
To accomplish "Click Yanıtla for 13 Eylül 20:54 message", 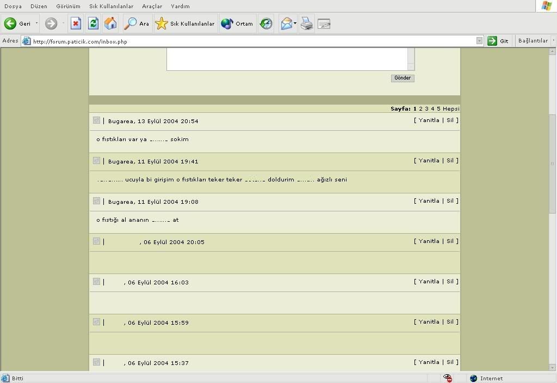I will pos(429,120).
